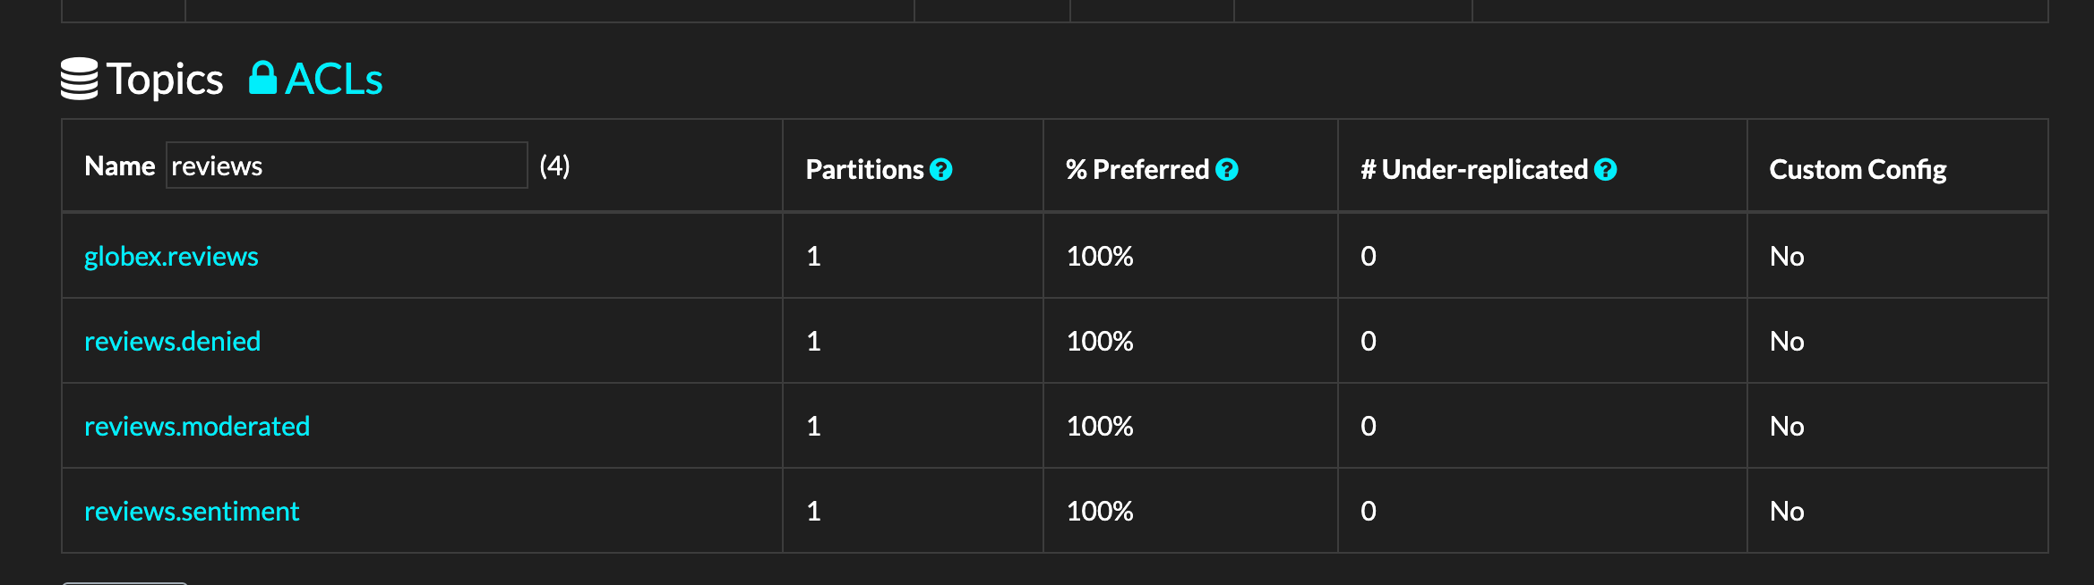Image resolution: width=2094 pixels, height=585 pixels.
Task: Focus the Name filter field containing reviews
Action: 347,165
